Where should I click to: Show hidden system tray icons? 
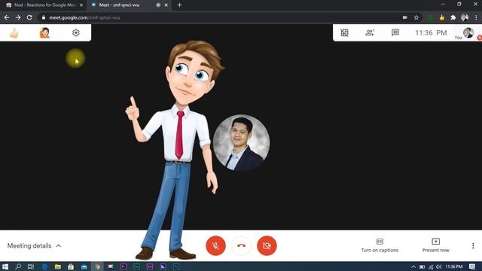(413, 266)
